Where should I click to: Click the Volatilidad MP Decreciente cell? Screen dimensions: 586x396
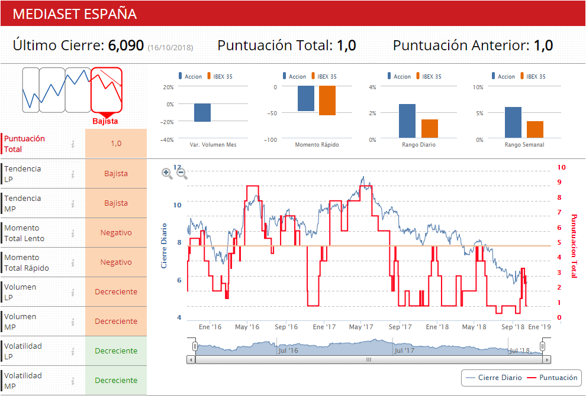point(116,380)
